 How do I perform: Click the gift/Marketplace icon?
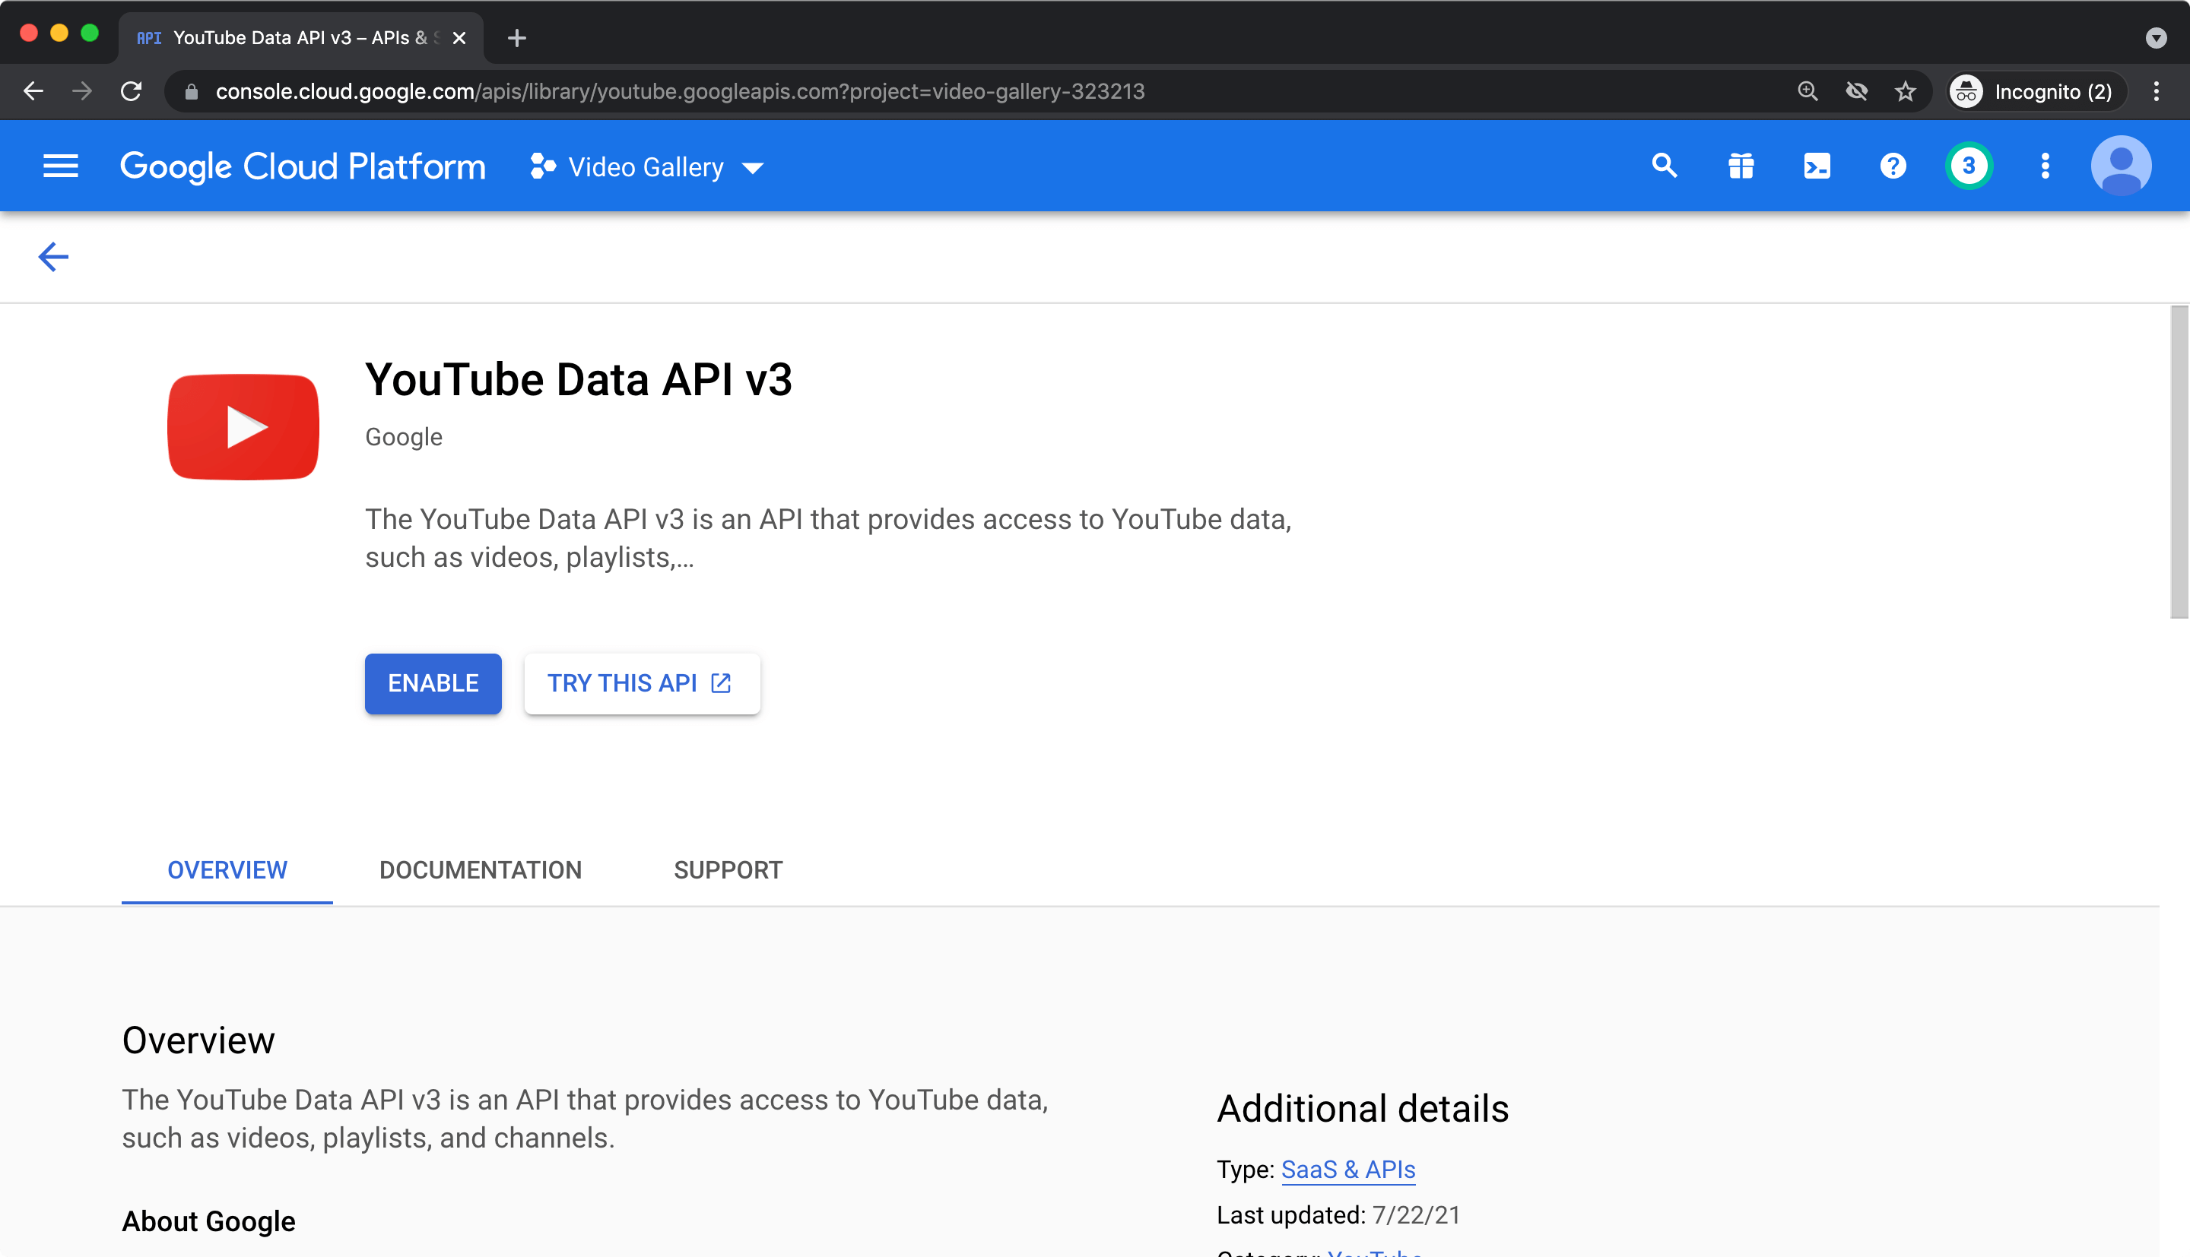1741,166
